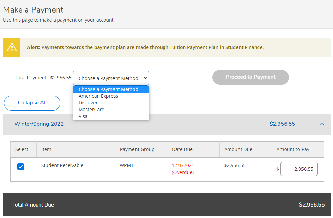Check the Student Receivable select checkbox
This screenshot has height=218, width=333.
point(21,167)
